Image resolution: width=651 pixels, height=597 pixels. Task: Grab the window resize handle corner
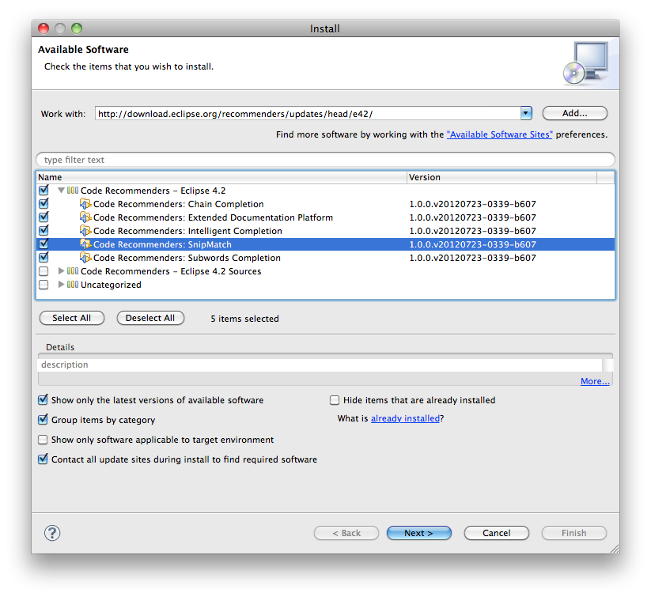point(615,549)
